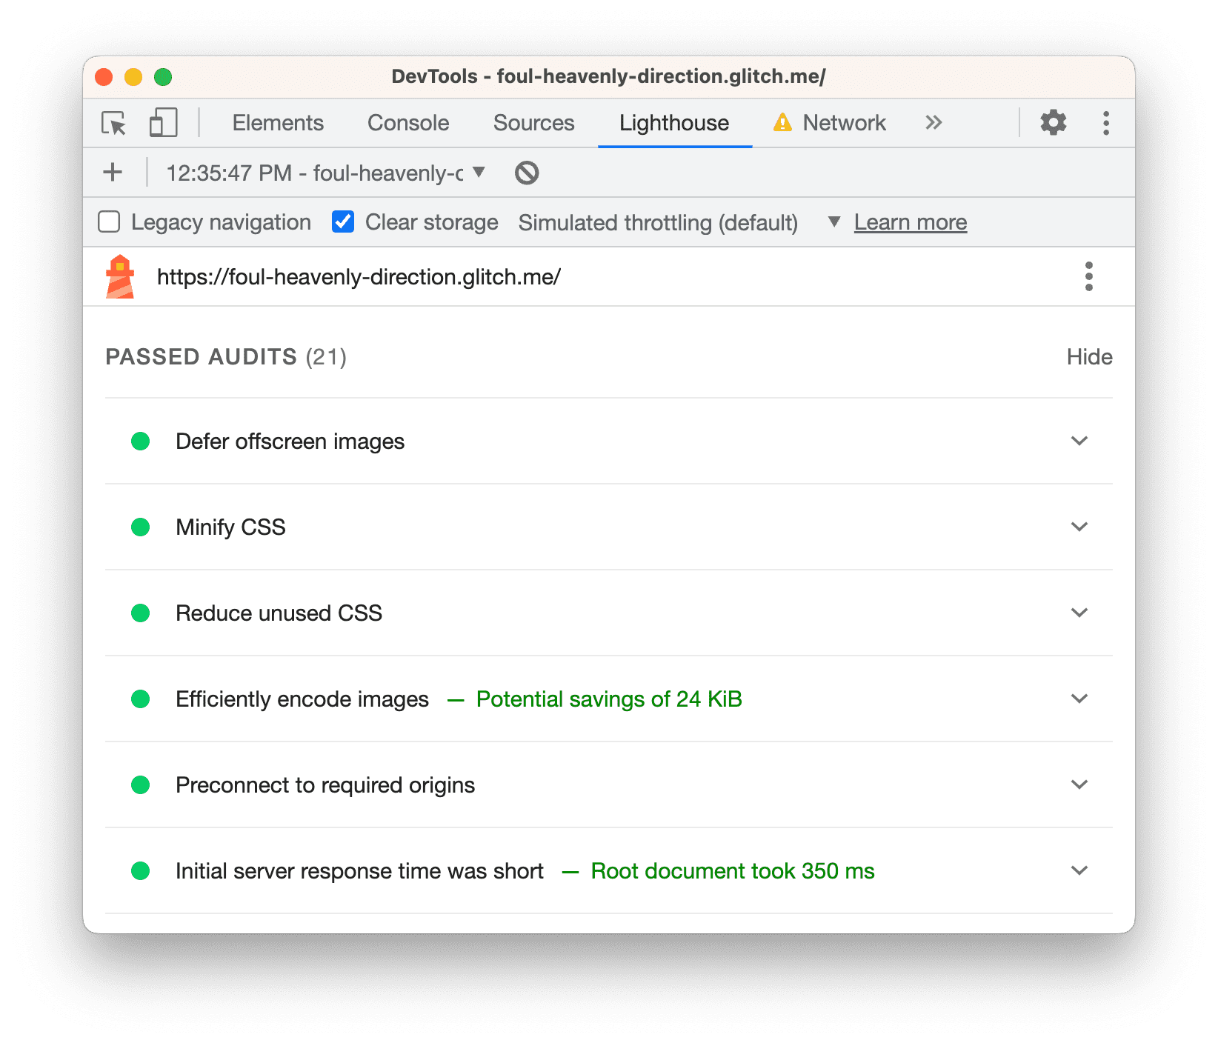1218x1043 pixels.
Task: Click the plus icon for new report
Action: (x=113, y=173)
